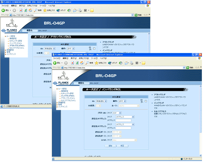Open the 表示 menu in the front window

[x=73, y=58]
